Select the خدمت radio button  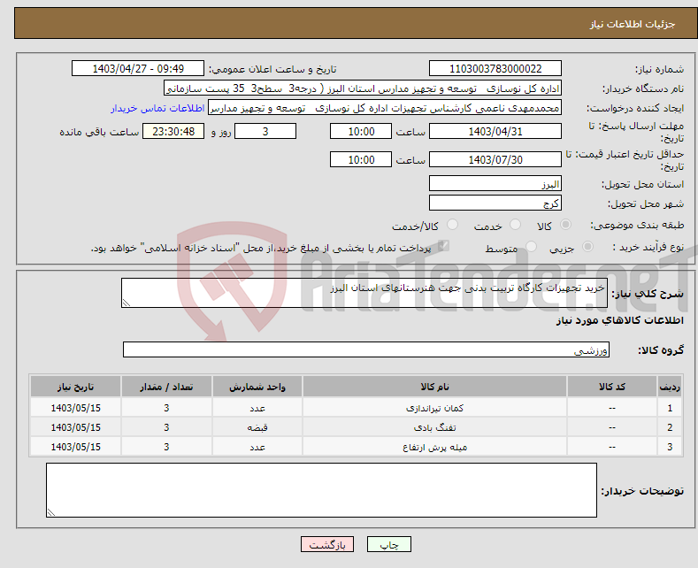point(515,225)
